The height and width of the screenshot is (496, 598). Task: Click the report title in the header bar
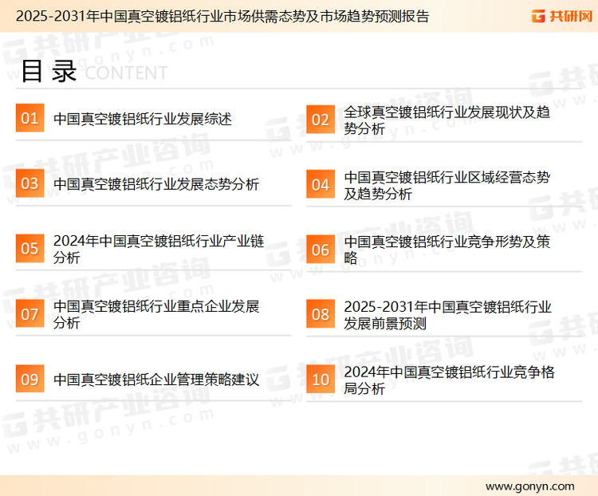point(222,17)
